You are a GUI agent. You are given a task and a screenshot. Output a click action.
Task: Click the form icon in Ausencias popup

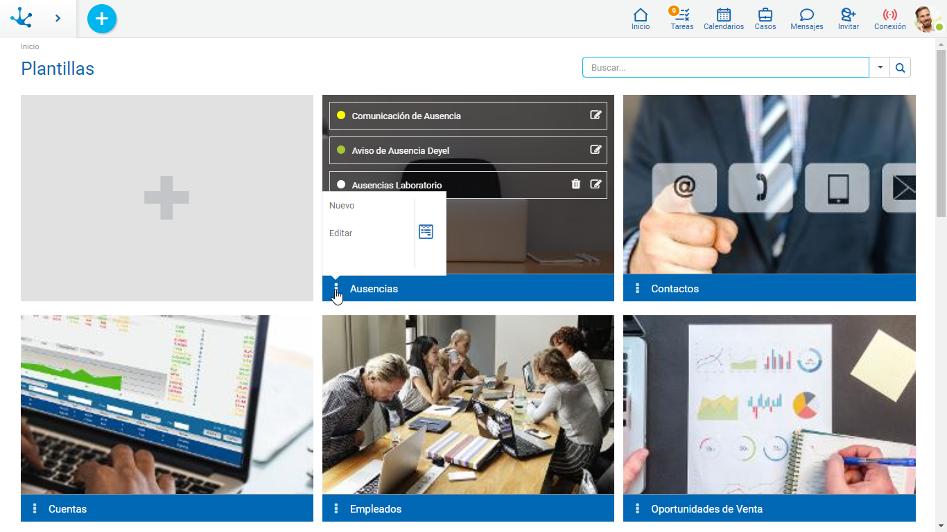pyautogui.click(x=426, y=232)
